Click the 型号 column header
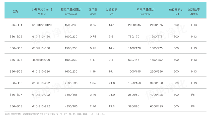The height and width of the screenshot is (117, 212). (x=16, y=11)
